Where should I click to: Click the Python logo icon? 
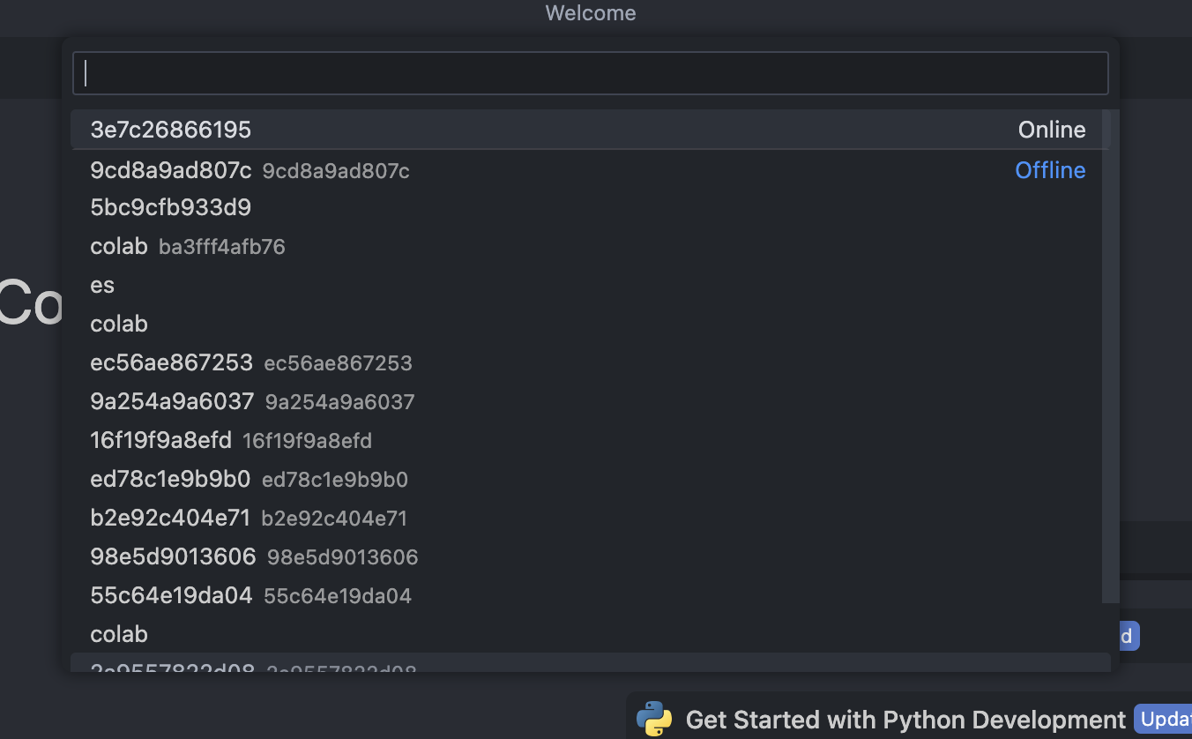click(x=653, y=719)
